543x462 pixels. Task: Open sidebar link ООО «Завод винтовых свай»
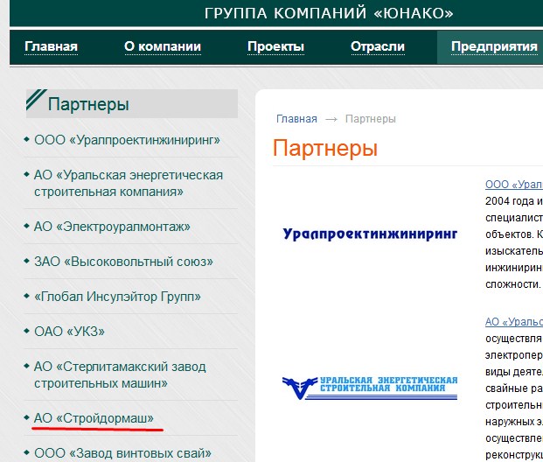coord(122,453)
